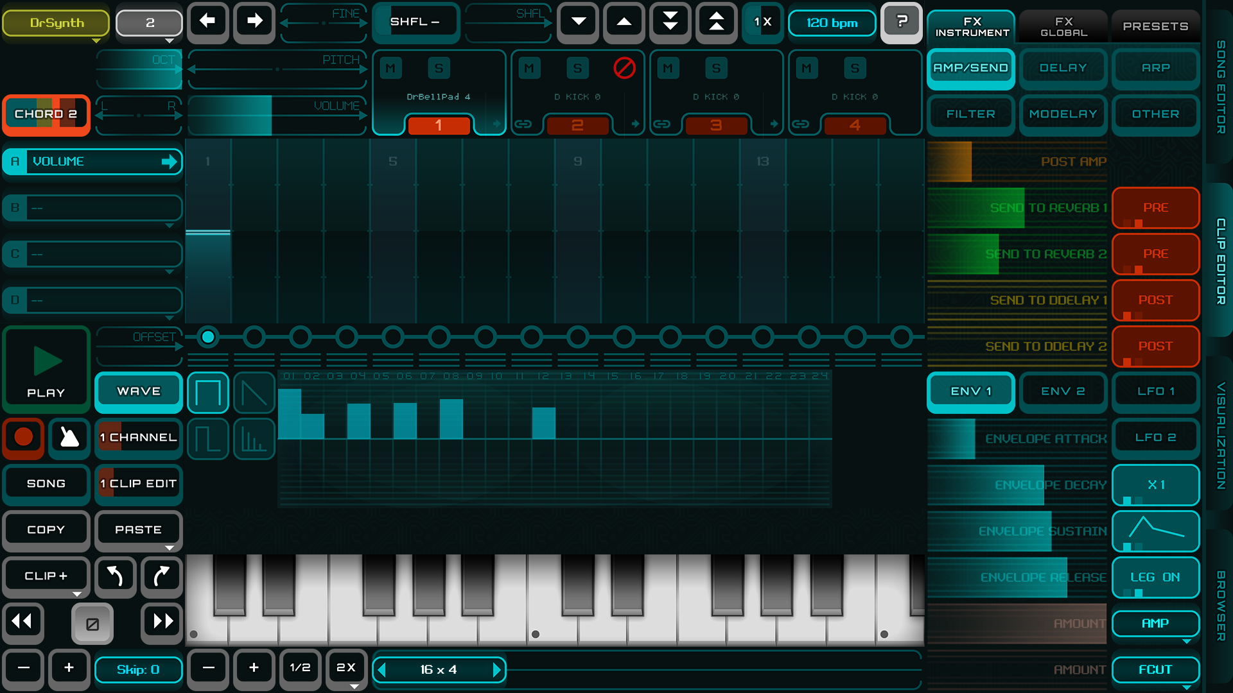Click the COPY button
The height and width of the screenshot is (693, 1233).
pos(46,530)
